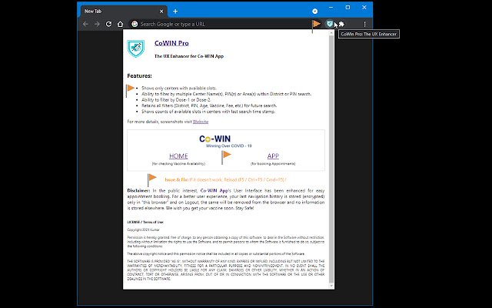
Task: Click 'Ability to filter by Dose-1 or Dose-2.' text
Action: point(176,99)
